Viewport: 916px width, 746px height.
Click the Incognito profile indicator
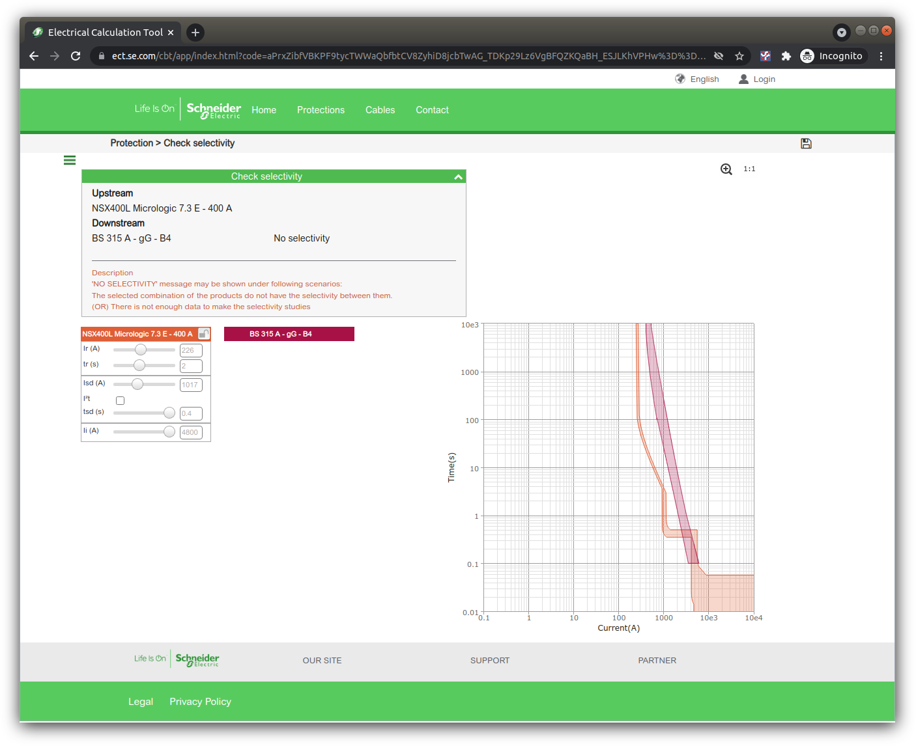[x=833, y=56]
